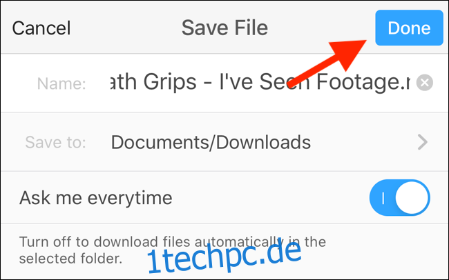Choose the Documents/Downloads save location

(211, 142)
